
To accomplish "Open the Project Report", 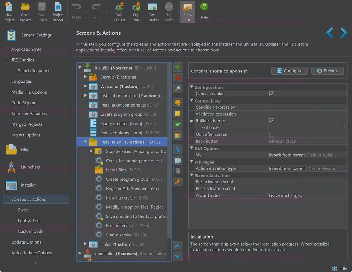I will coord(58,12).
